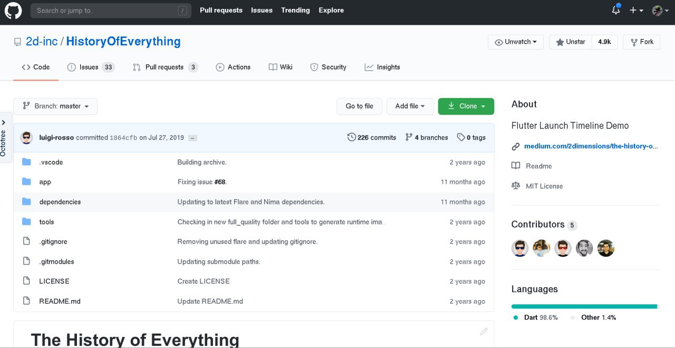Open issue #68 link in app row

(219, 182)
